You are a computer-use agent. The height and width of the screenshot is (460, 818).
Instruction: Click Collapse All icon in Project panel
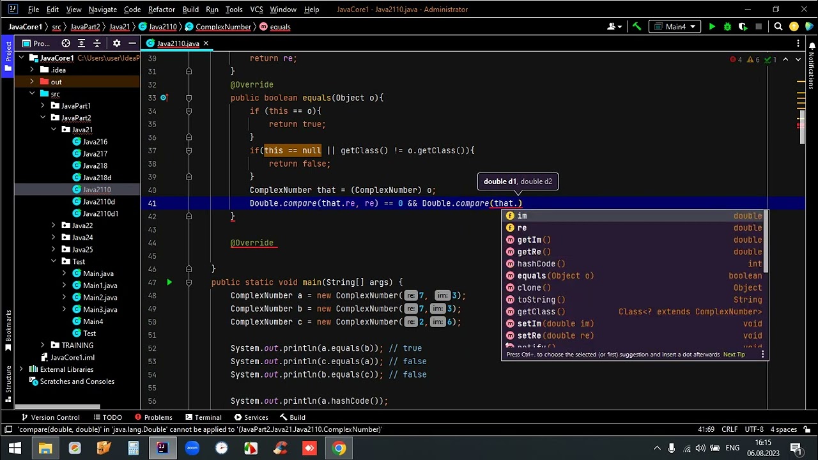97,43
